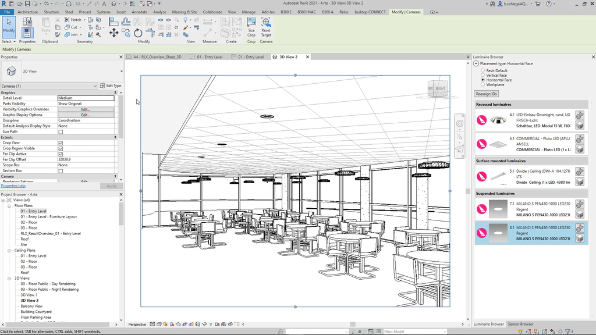Select the Rotate tool icon

click(138, 33)
